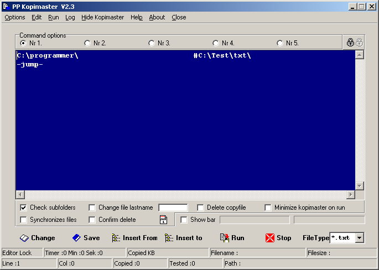The width and height of the screenshot is (379, 270).
Task: Enable the Synchronizes files checkbox
Action: (23, 220)
